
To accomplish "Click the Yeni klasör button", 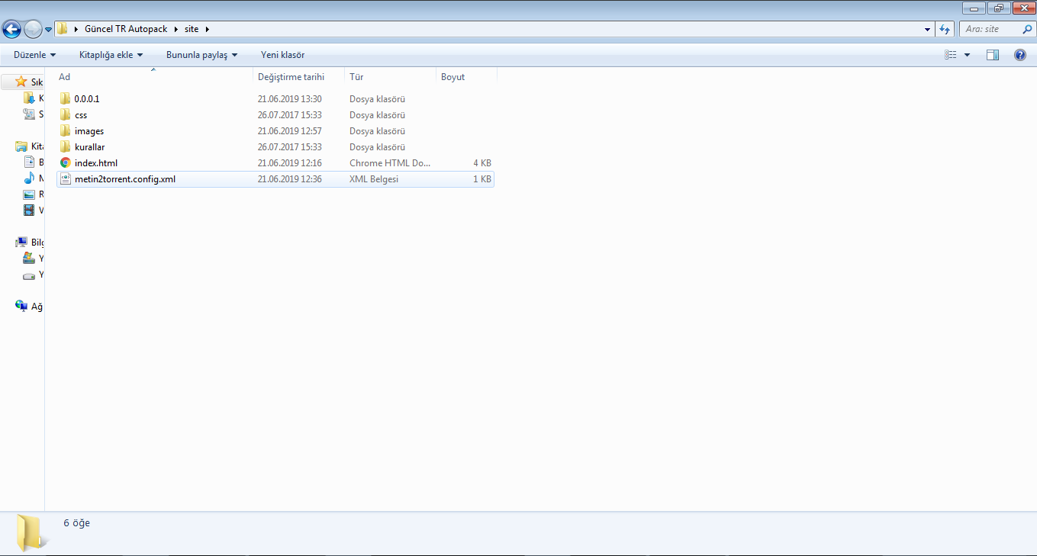I will 282,55.
